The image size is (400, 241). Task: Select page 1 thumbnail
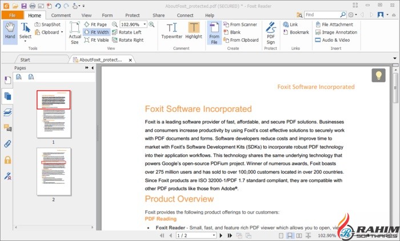(54, 114)
